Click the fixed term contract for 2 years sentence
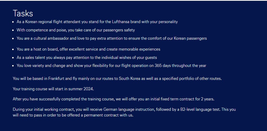Image resolution: width=267 pixels, height=131 pixels. click(x=113, y=99)
